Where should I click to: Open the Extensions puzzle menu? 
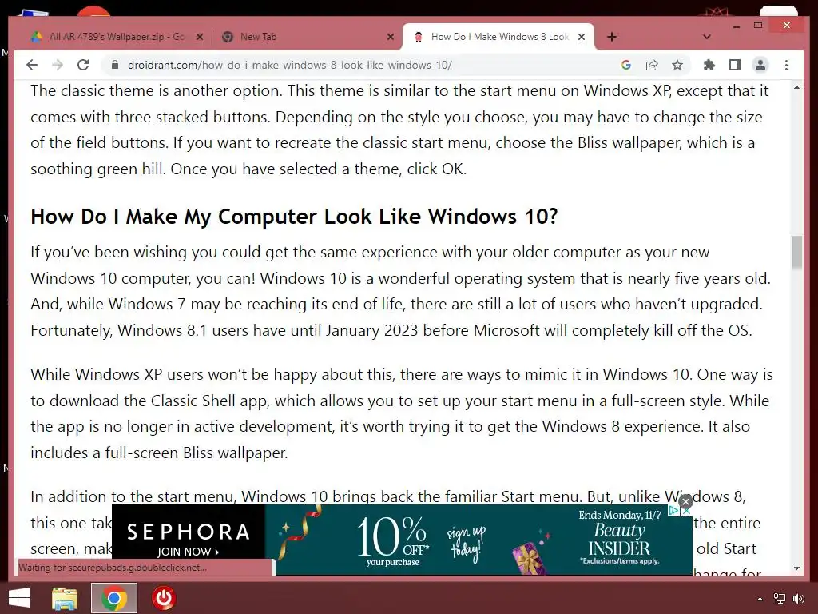pos(709,65)
